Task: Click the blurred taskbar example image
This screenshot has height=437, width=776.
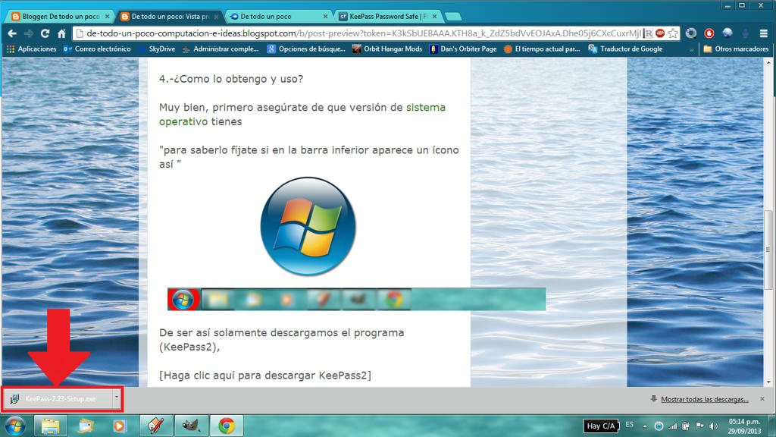Action: click(357, 299)
